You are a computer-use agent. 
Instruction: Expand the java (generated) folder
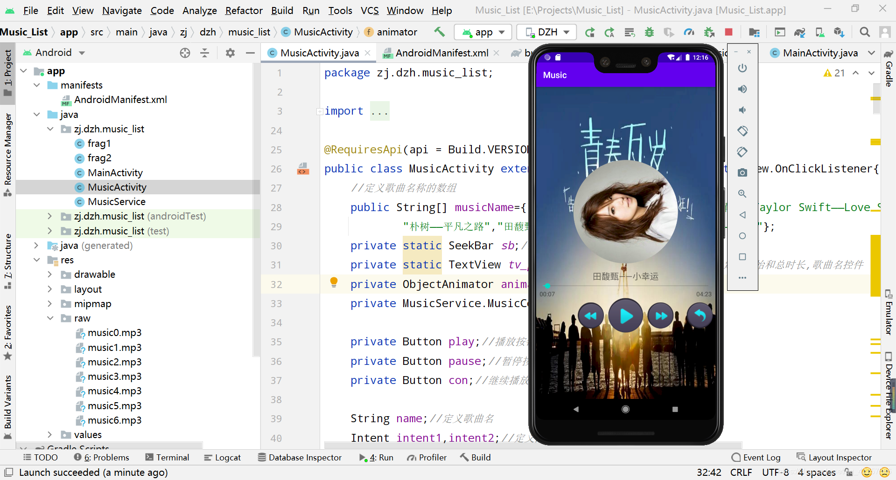(37, 246)
